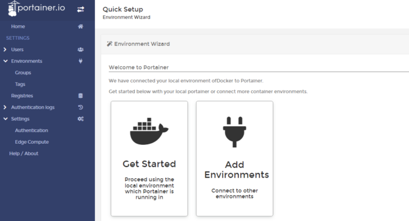Click the portainer.io logo

[36, 8]
